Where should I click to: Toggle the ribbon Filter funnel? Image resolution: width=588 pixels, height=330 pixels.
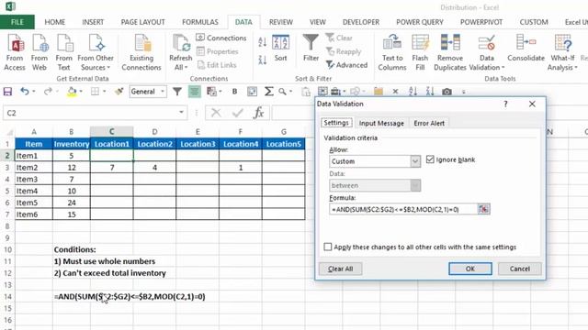tap(311, 48)
